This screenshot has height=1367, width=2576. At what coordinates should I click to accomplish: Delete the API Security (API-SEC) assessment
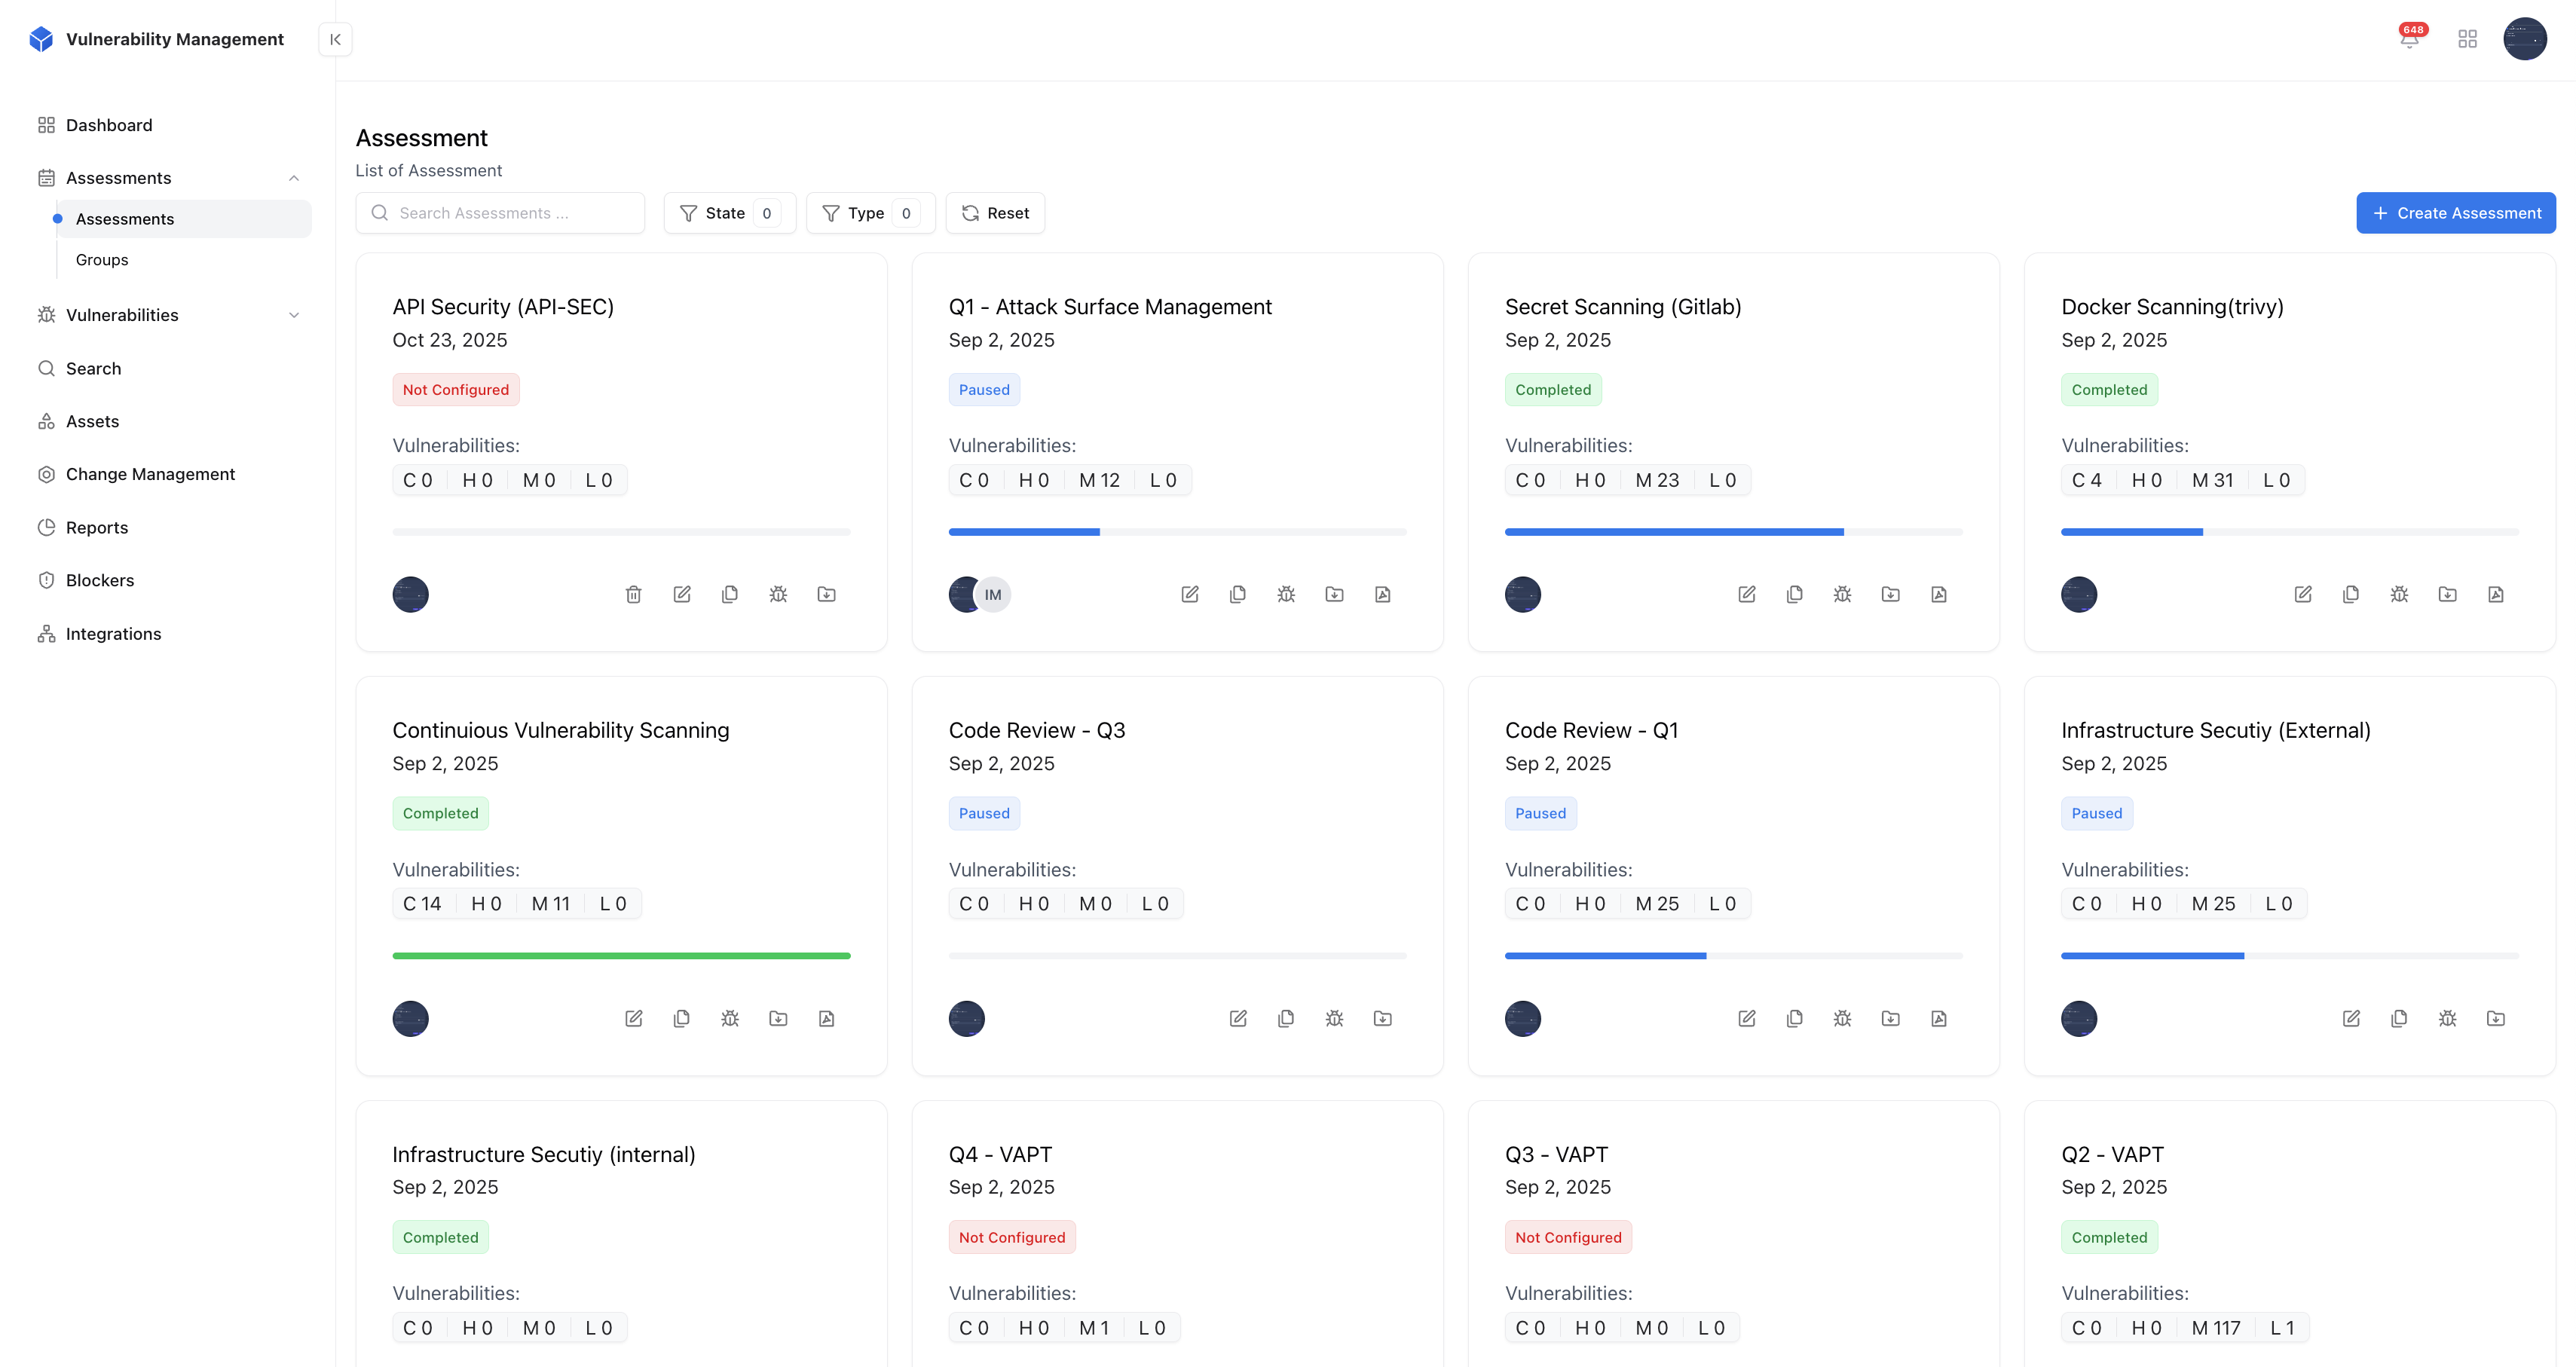(634, 594)
